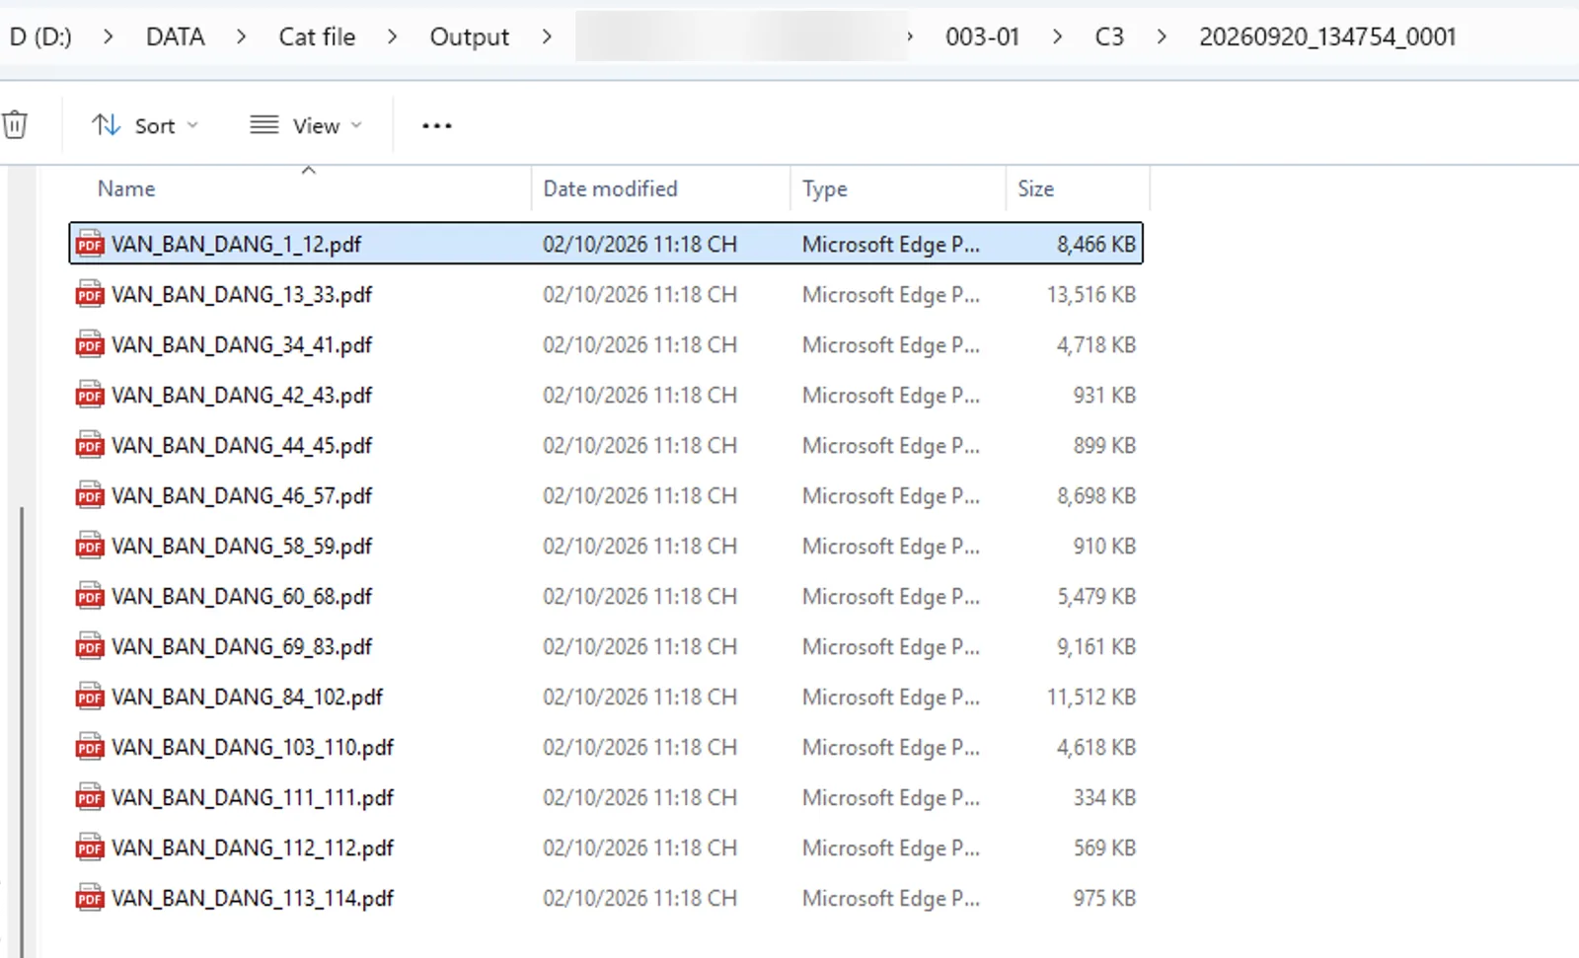
Task: Expand chevron after 003-01 breadcrumb
Action: [1057, 37]
